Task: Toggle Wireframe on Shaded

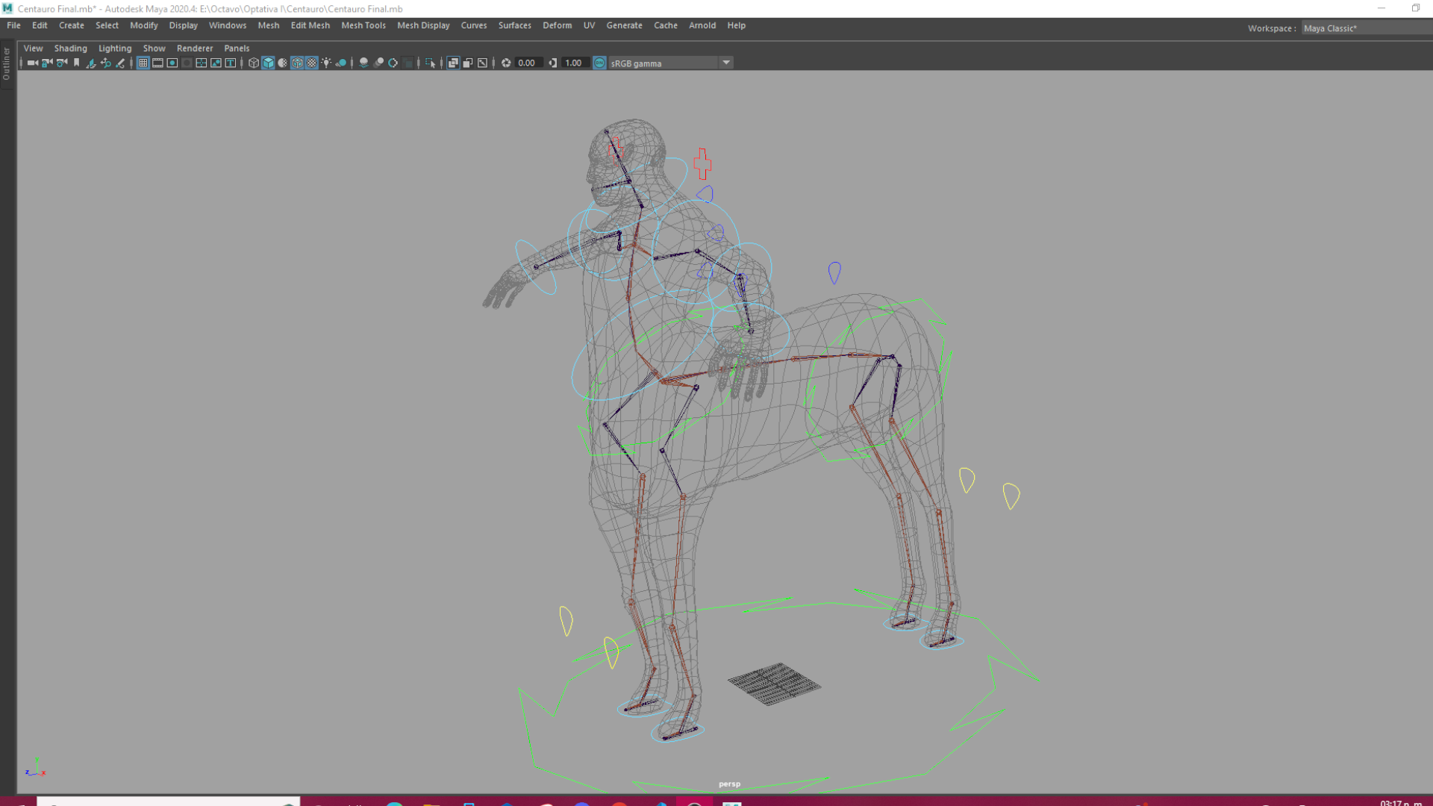Action: tap(297, 63)
